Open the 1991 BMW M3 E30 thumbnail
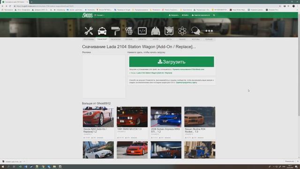Image resolution: width=300 pixels, height=169 pixels. 132,117
